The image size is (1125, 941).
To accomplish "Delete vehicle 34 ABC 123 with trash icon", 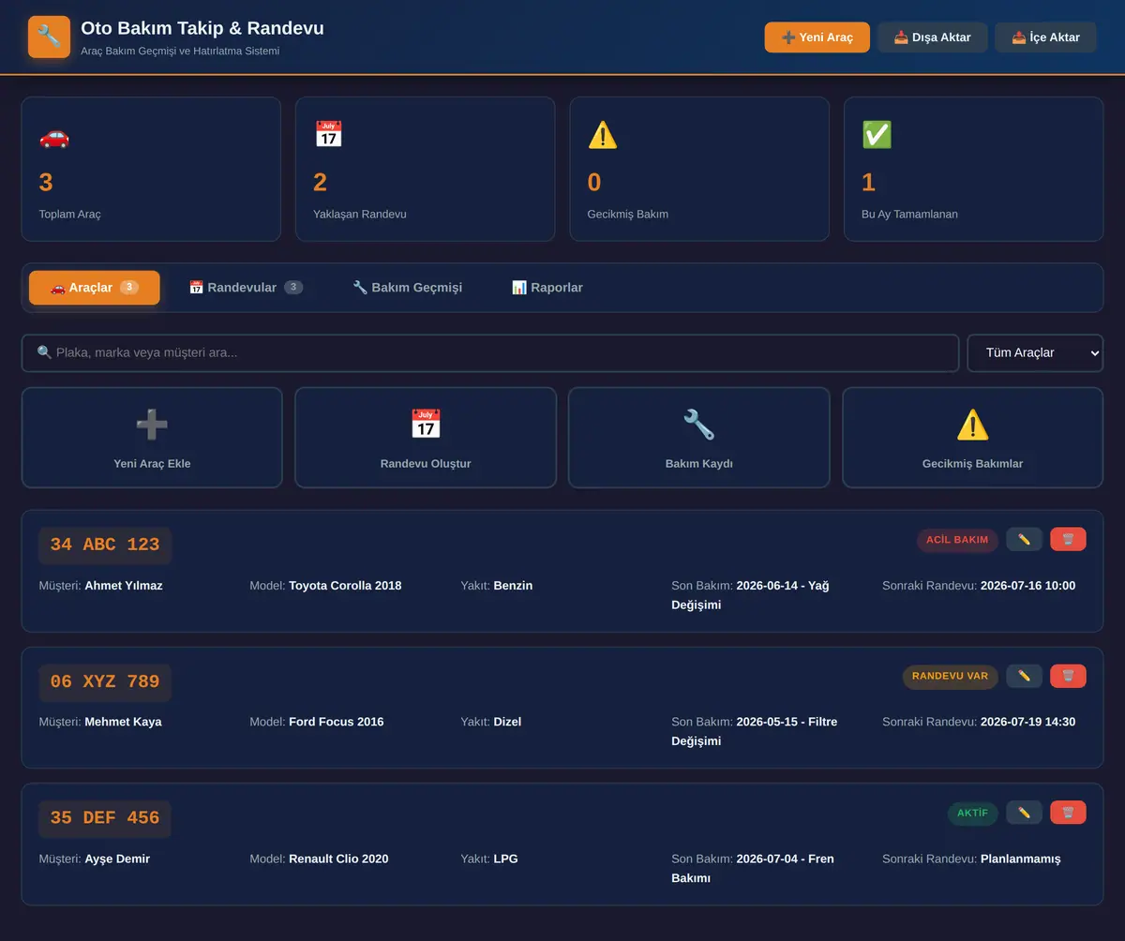I will click(x=1068, y=539).
